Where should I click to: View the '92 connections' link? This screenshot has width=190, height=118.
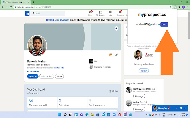pos(33,71)
